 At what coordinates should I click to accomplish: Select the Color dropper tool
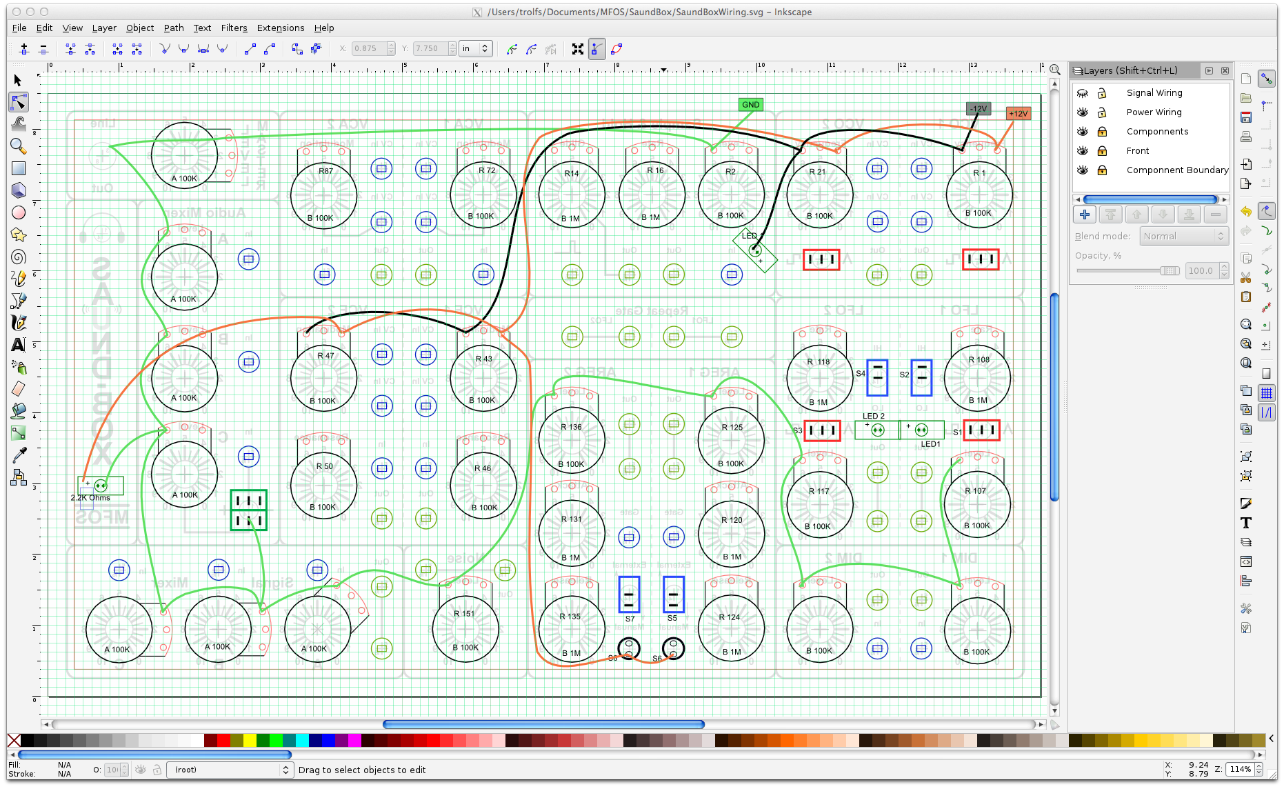(19, 455)
